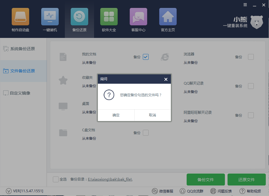Click the 微信客服 WeChat icon
The height and width of the screenshot is (196, 269).
coord(155,191)
